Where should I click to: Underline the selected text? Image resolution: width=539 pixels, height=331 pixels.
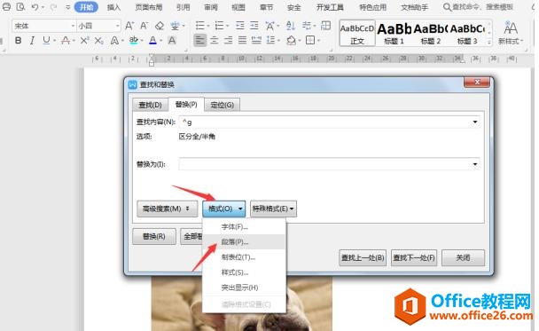[46, 41]
